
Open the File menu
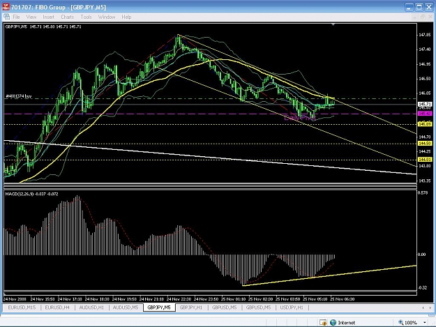point(16,17)
